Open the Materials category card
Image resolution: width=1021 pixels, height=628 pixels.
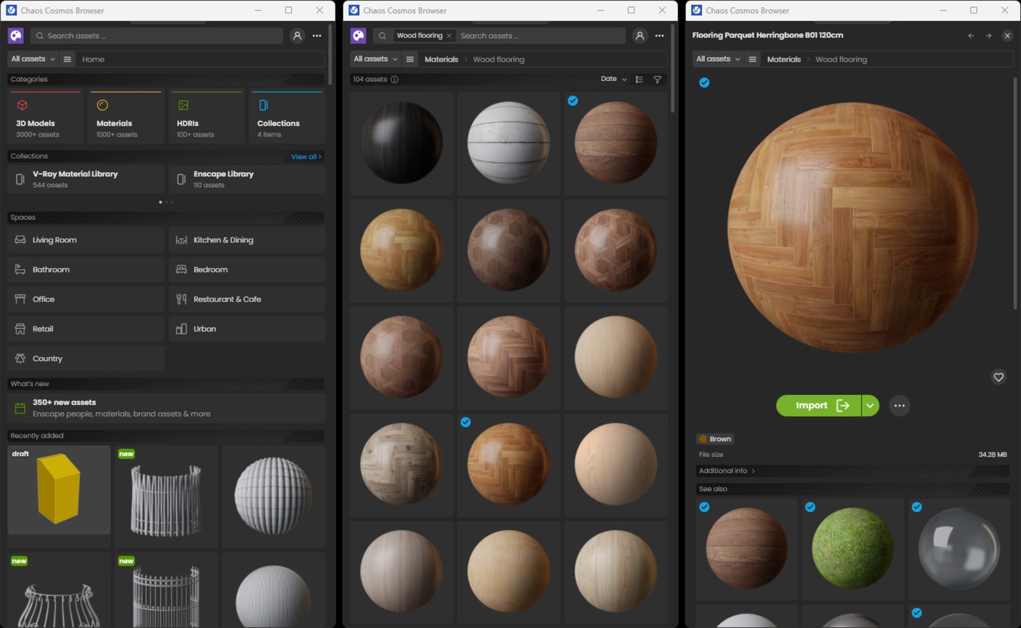coord(125,116)
